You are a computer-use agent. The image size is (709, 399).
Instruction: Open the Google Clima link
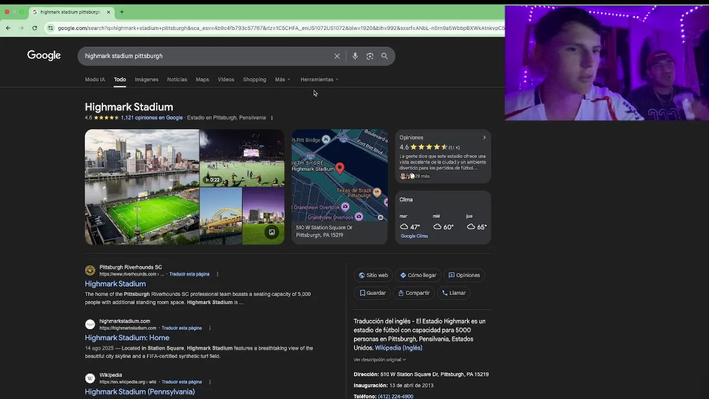414,236
